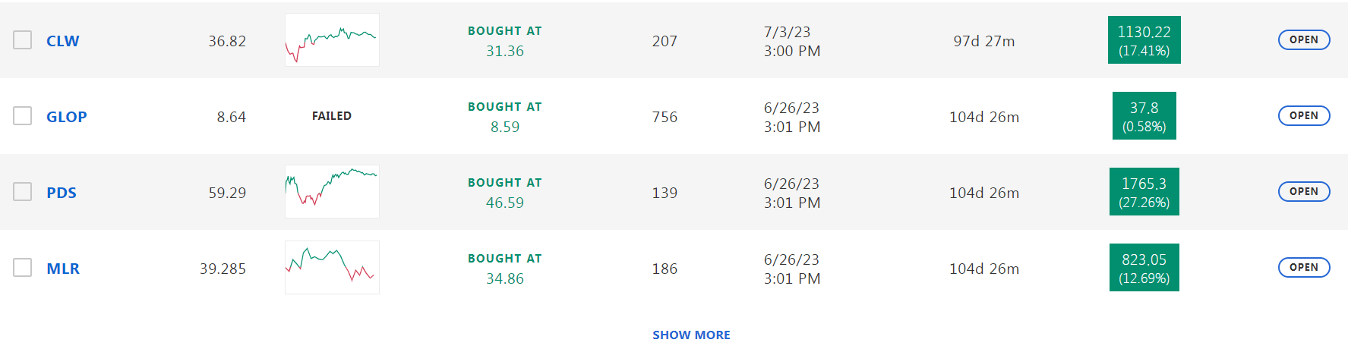Expand the list with SHOW MORE

tap(691, 335)
